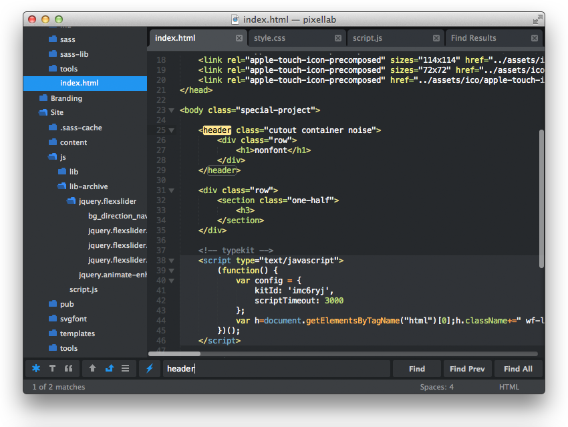Screen dimensions: 568x427
Task: Click the templates folder icon
Action: [x=53, y=333]
